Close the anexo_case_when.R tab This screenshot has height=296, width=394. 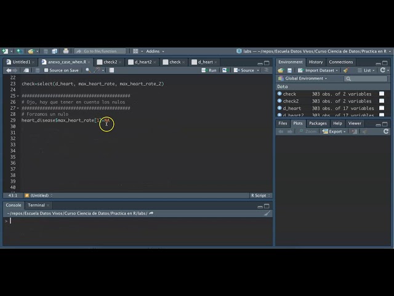(x=89, y=62)
